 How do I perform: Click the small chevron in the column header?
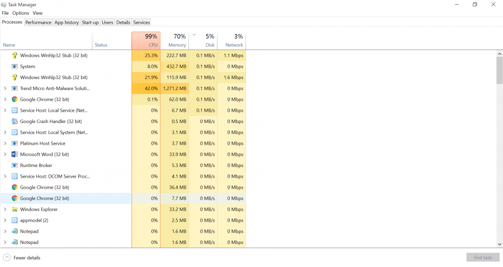pyautogui.click(x=194, y=35)
